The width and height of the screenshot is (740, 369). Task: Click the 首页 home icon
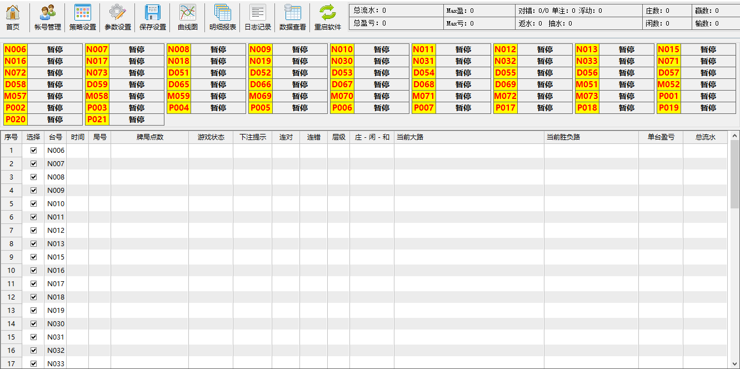point(13,17)
